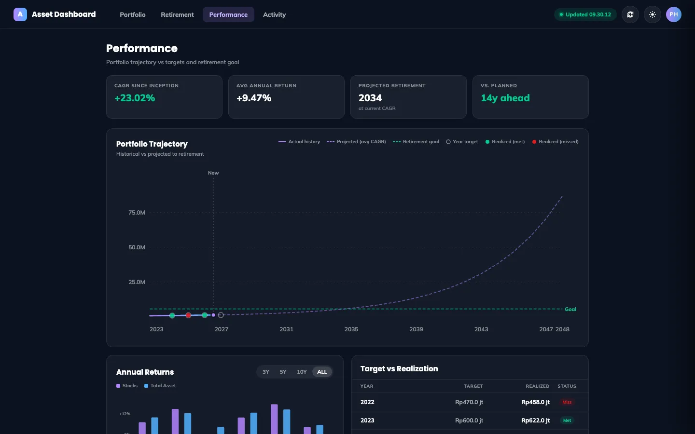Toggle Total Asset legend in Annual Returns
The height and width of the screenshot is (434, 695).
[160, 386]
